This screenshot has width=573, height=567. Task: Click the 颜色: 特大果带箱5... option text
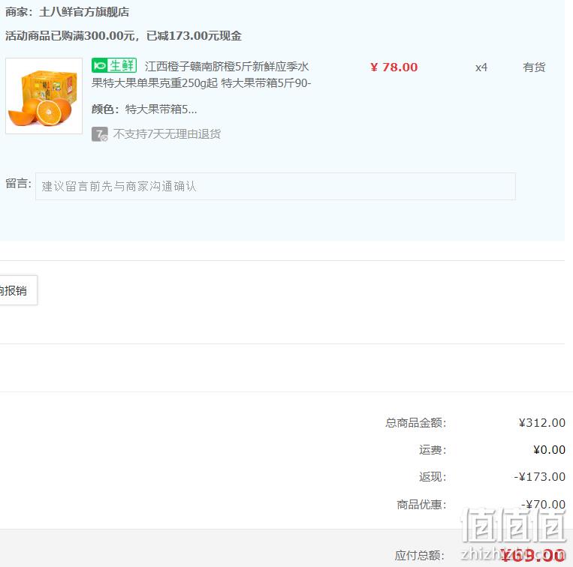click(144, 109)
